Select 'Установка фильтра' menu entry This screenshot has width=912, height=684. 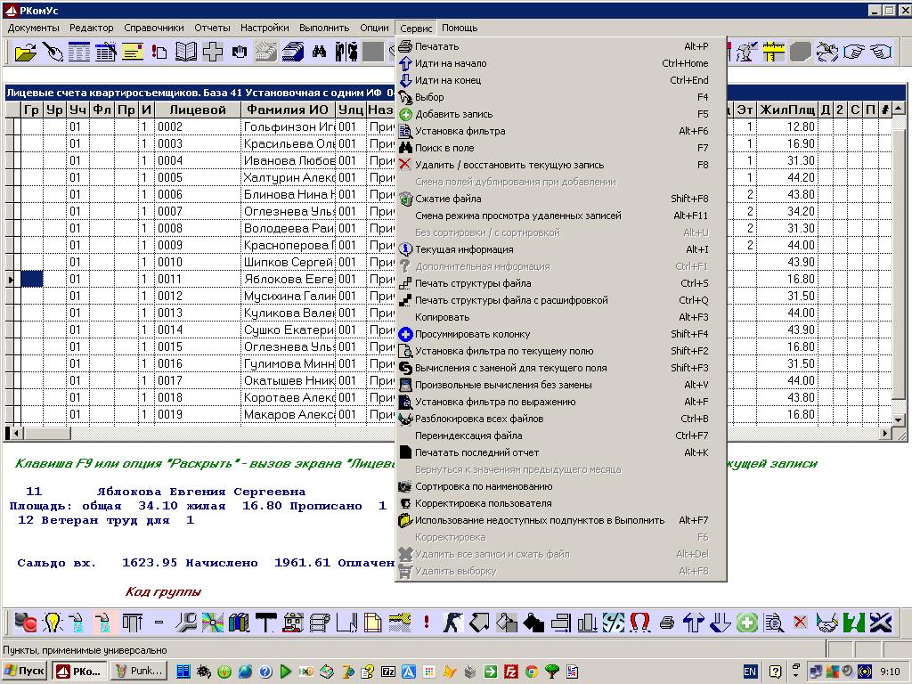coord(460,131)
